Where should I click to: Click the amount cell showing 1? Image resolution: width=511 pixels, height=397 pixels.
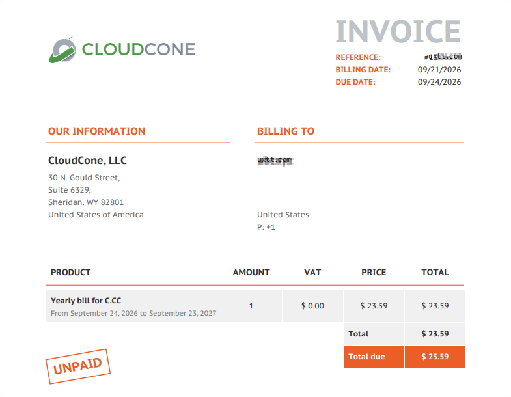point(251,306)
